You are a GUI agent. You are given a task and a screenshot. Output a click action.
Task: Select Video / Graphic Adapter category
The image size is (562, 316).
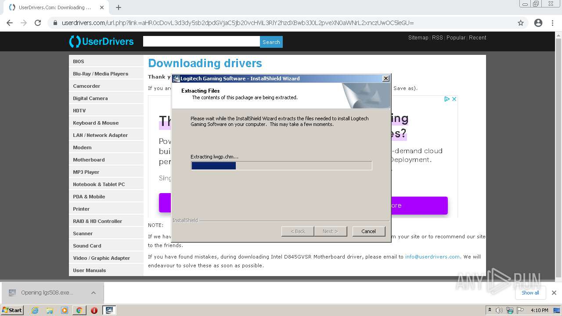(106, 258)
